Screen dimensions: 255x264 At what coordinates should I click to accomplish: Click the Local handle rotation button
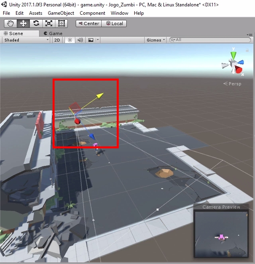[114, 24]
